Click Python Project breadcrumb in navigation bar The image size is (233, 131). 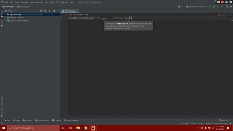pyautogui.click(x=8, y=7)
